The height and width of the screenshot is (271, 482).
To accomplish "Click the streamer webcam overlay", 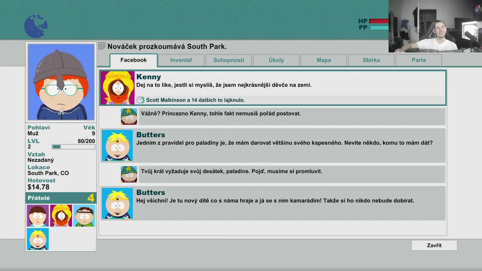I will click(x=435, y=26).
